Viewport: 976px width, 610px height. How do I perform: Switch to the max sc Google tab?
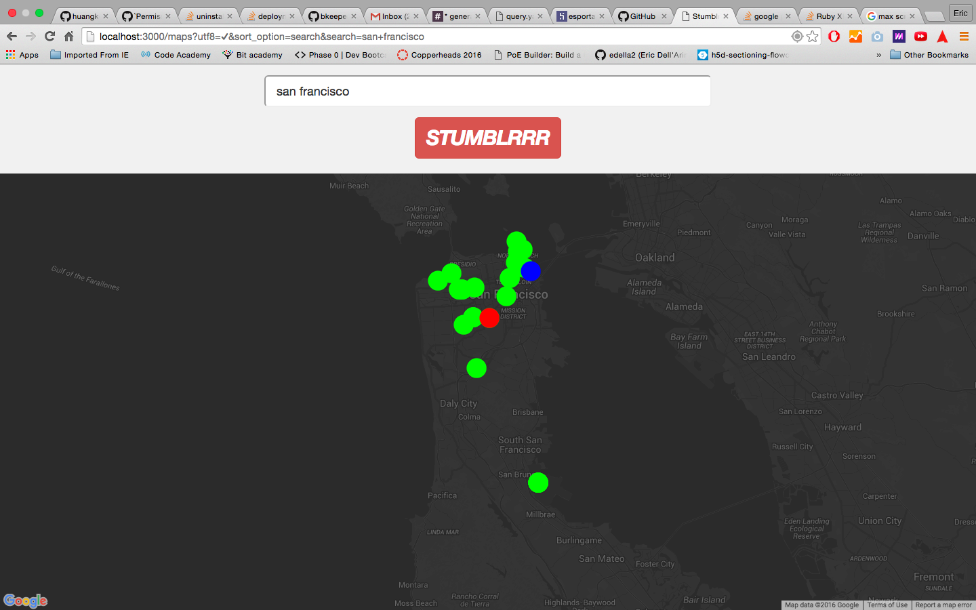(x=891, y=16)
